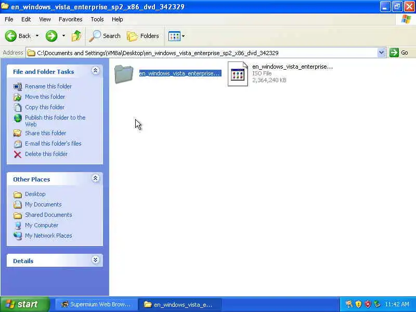
Task: Open the Views dropdown arrow
Action: 184,36
